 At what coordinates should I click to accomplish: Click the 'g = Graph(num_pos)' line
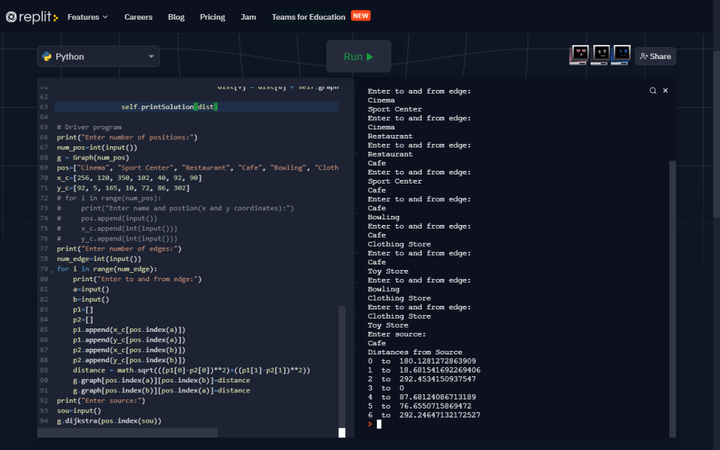pyautogui.click(x=93, y=157)
